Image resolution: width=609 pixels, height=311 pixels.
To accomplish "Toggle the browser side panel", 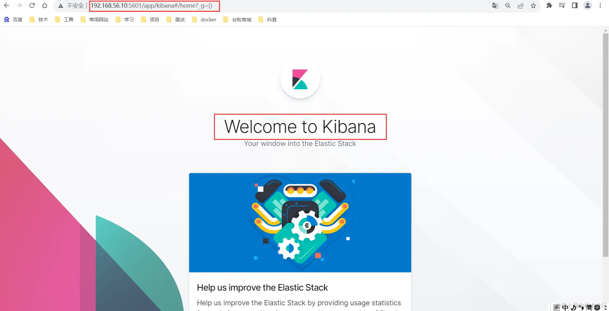I will coord(575,5).
